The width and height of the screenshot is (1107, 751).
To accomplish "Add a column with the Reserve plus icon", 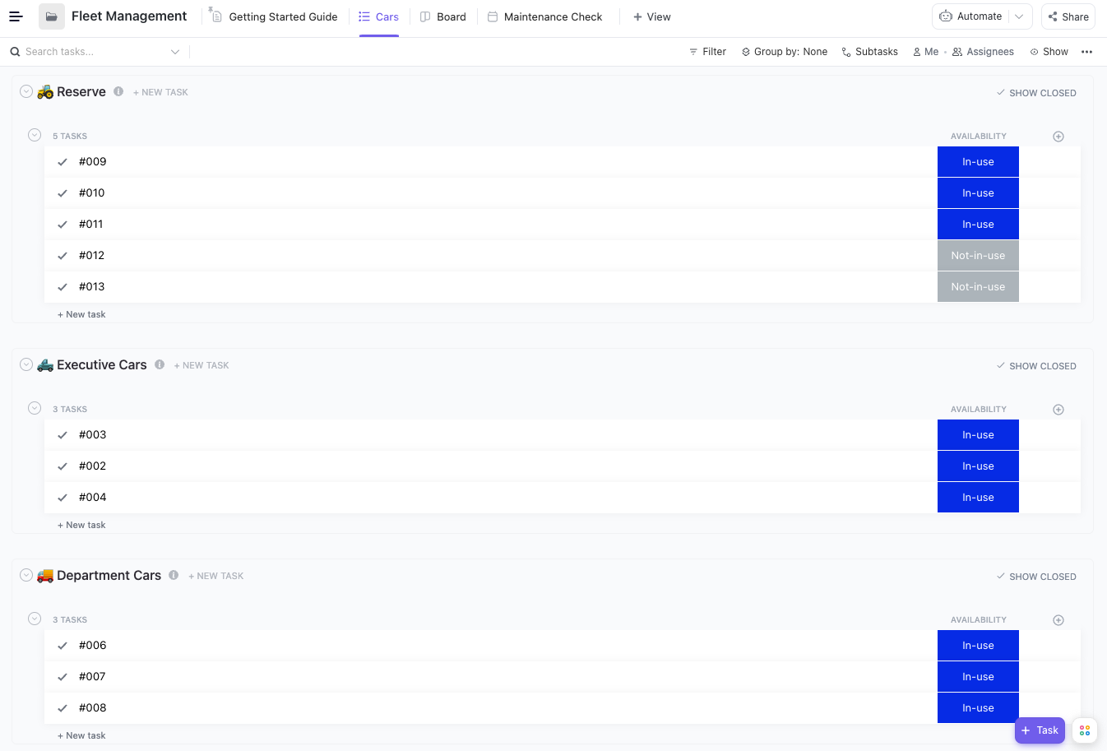I will click(1058, 137).
